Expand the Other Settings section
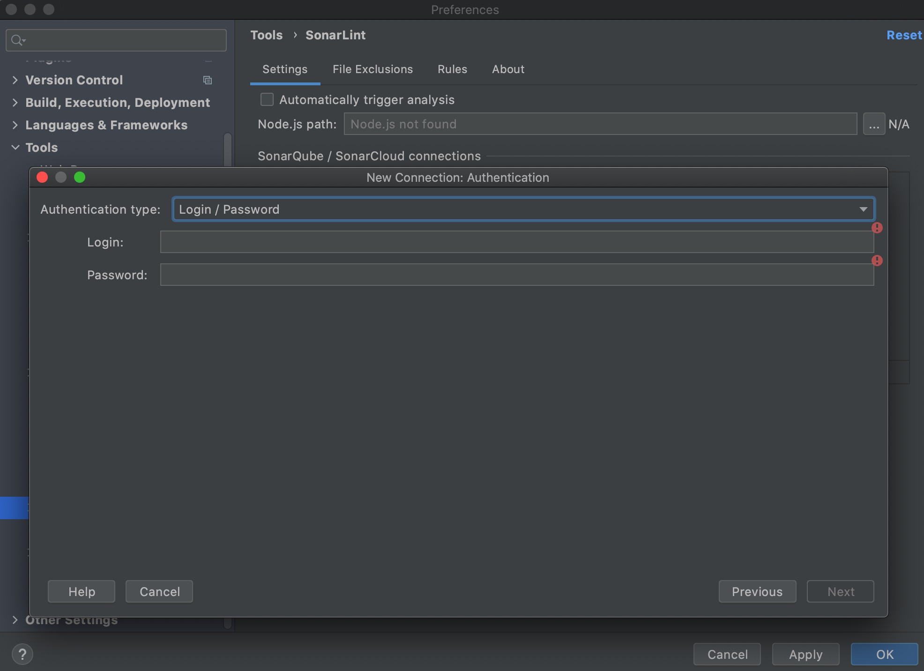This screenshot has height=671, width=924. point(15,620)
